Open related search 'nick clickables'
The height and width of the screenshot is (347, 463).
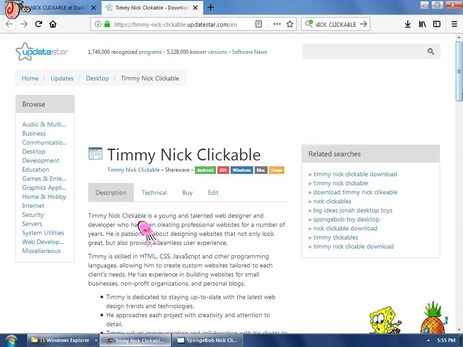coord(332,201)
